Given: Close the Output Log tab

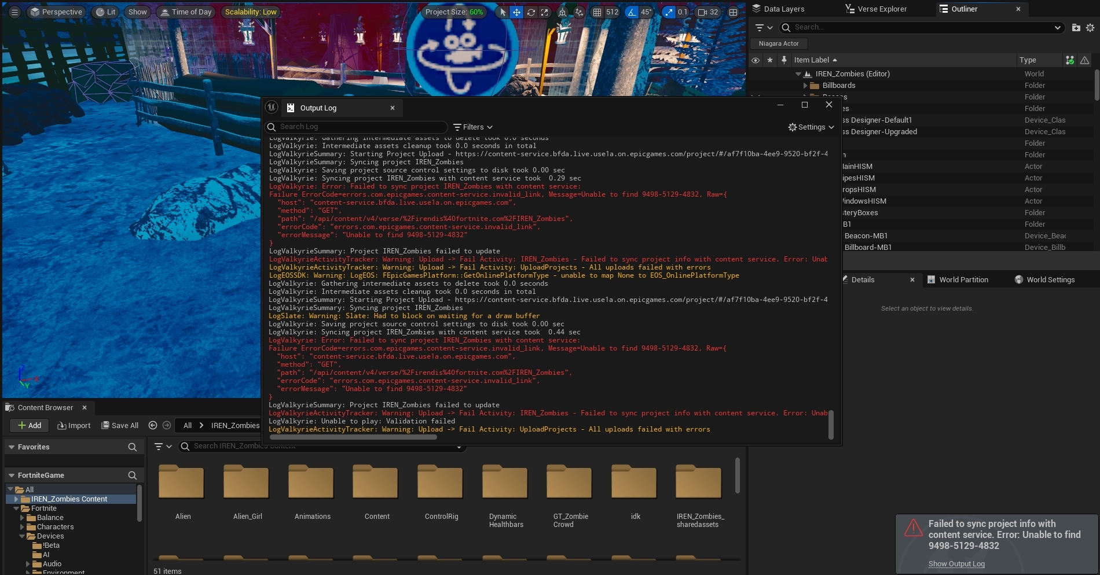Looking at the screenshot, I should click(393, 108).
